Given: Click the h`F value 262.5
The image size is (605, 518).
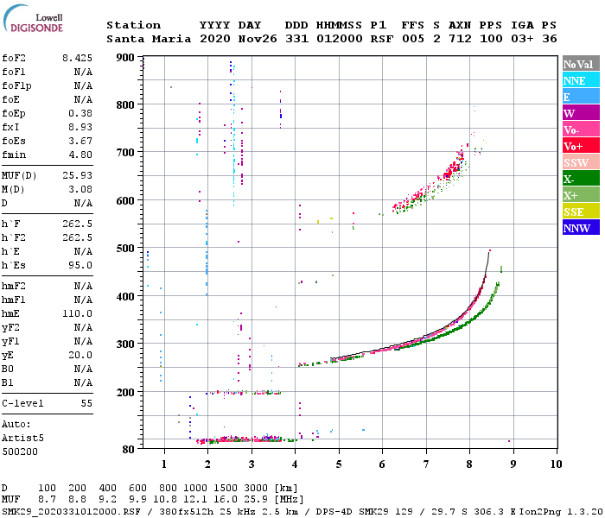Looking at the screenshot, I should click(77, 224).
